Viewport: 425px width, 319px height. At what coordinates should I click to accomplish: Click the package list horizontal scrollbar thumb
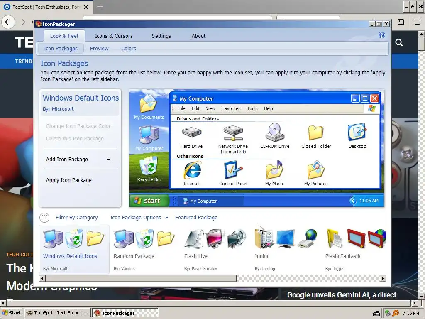pos(141,278)
